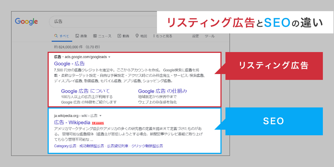Open the 設定 menu
This screenshot has width=334, height=167.
196,36
